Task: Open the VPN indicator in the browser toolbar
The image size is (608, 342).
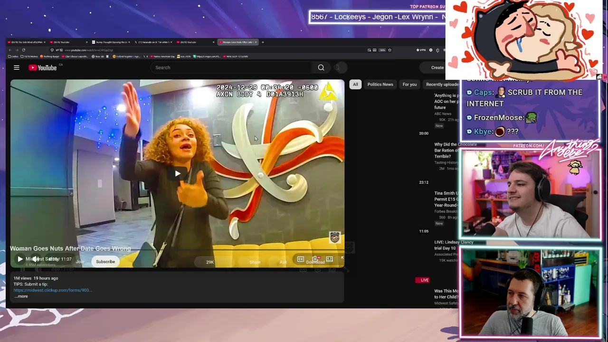Action: pyautogui.click(x=421, y=50)
